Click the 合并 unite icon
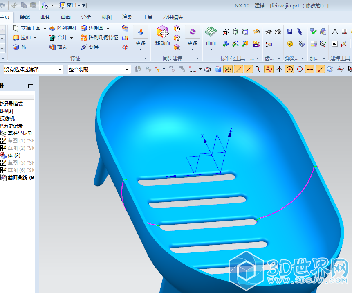The width and height of the screenshot is (352, 293). 52,38
